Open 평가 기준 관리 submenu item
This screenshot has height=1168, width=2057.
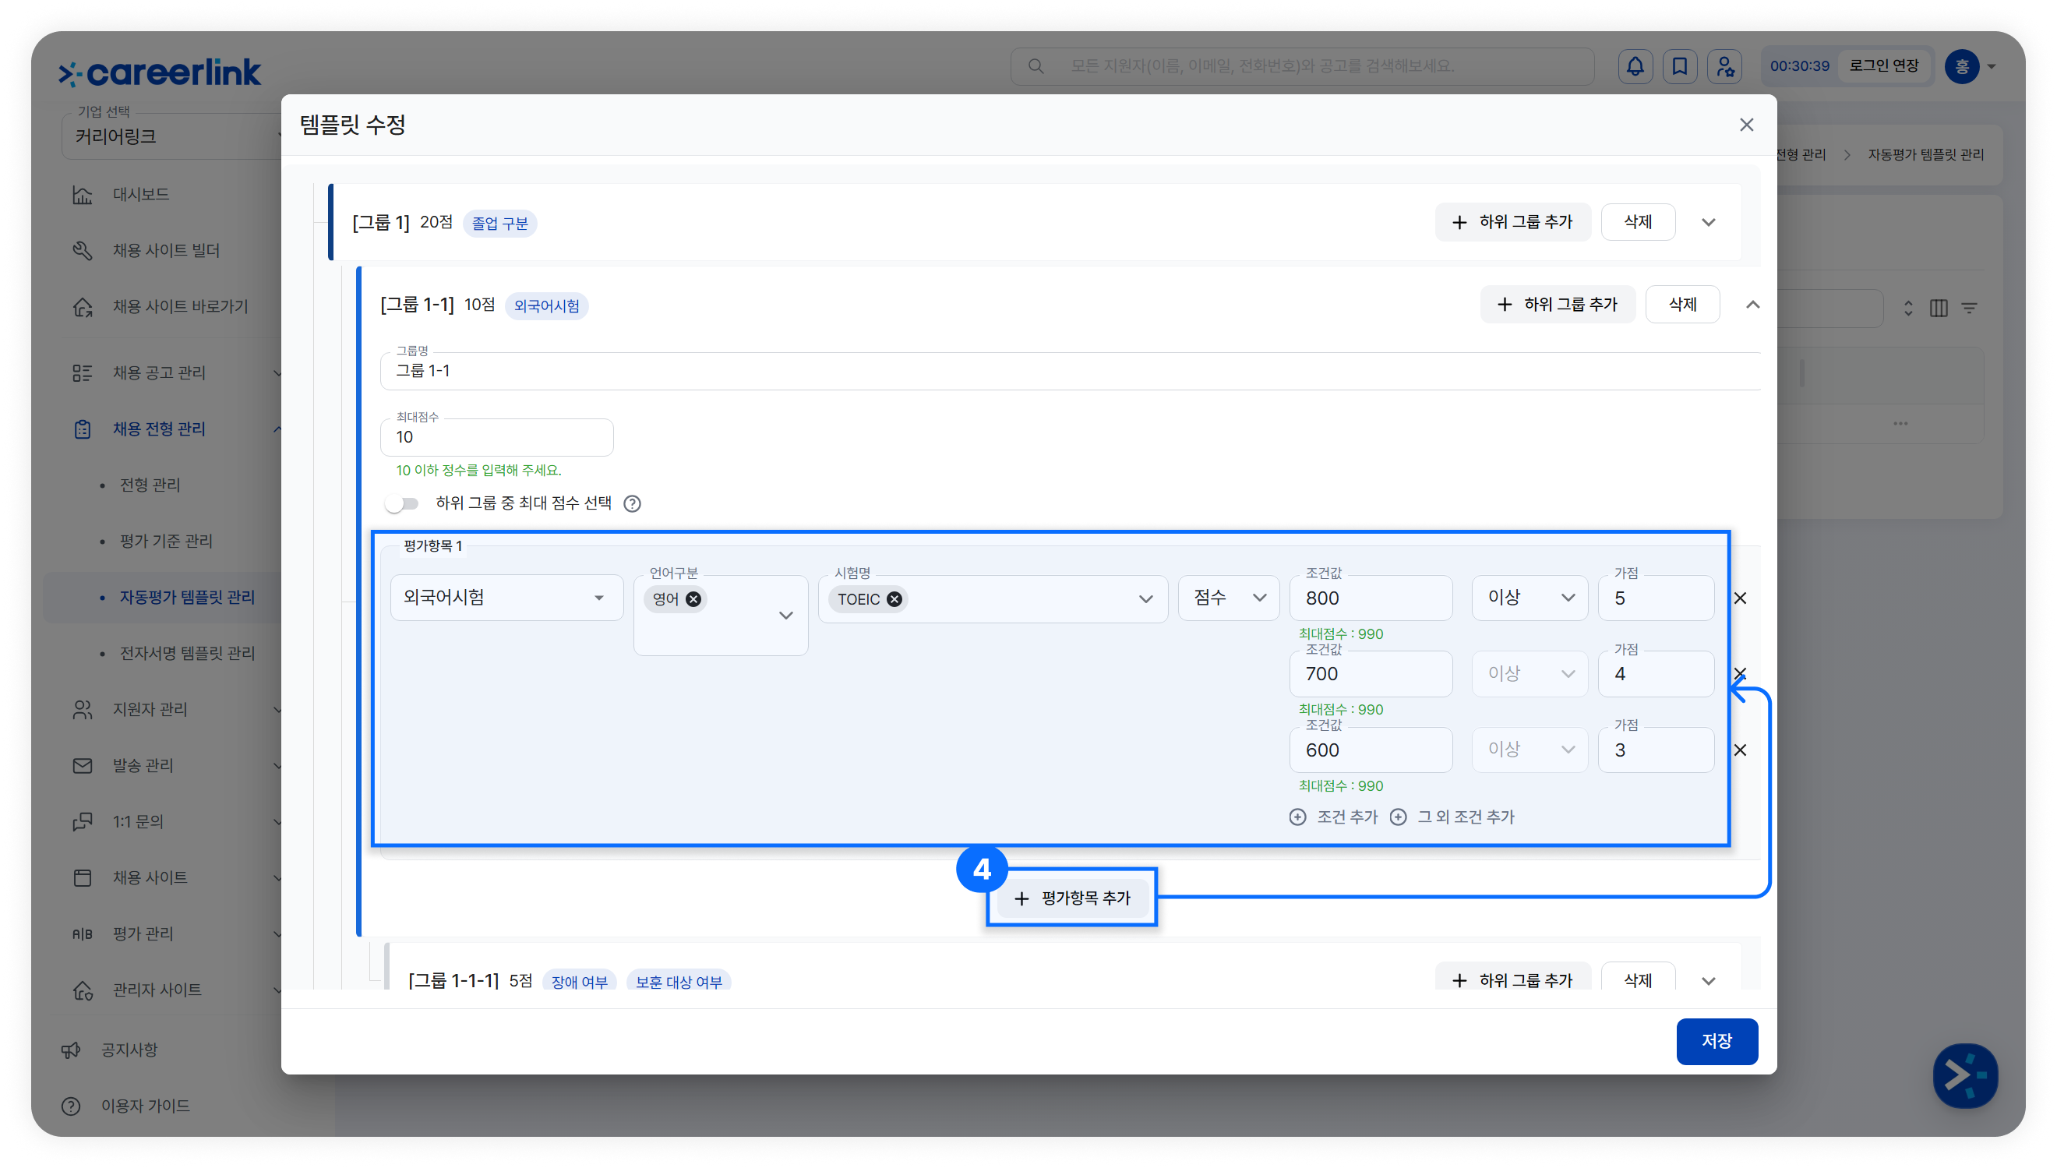[x=166, y=542]
